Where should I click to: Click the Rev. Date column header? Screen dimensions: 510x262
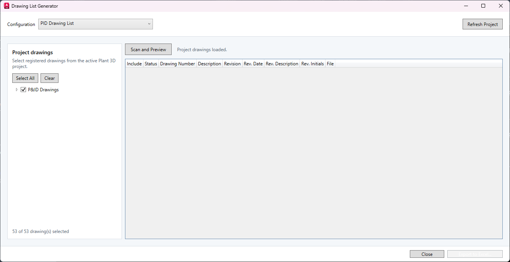click(253, 64)
